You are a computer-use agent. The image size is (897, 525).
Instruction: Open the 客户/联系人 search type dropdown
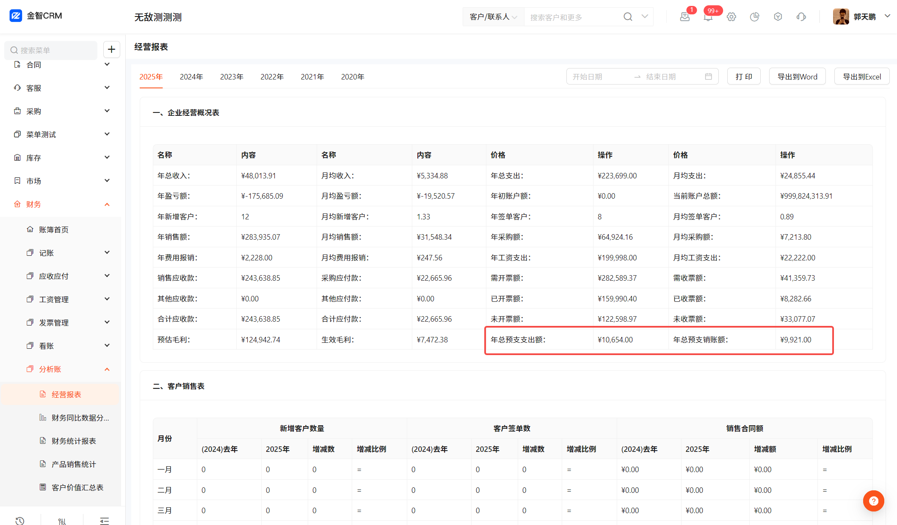[x=493, y=17]
